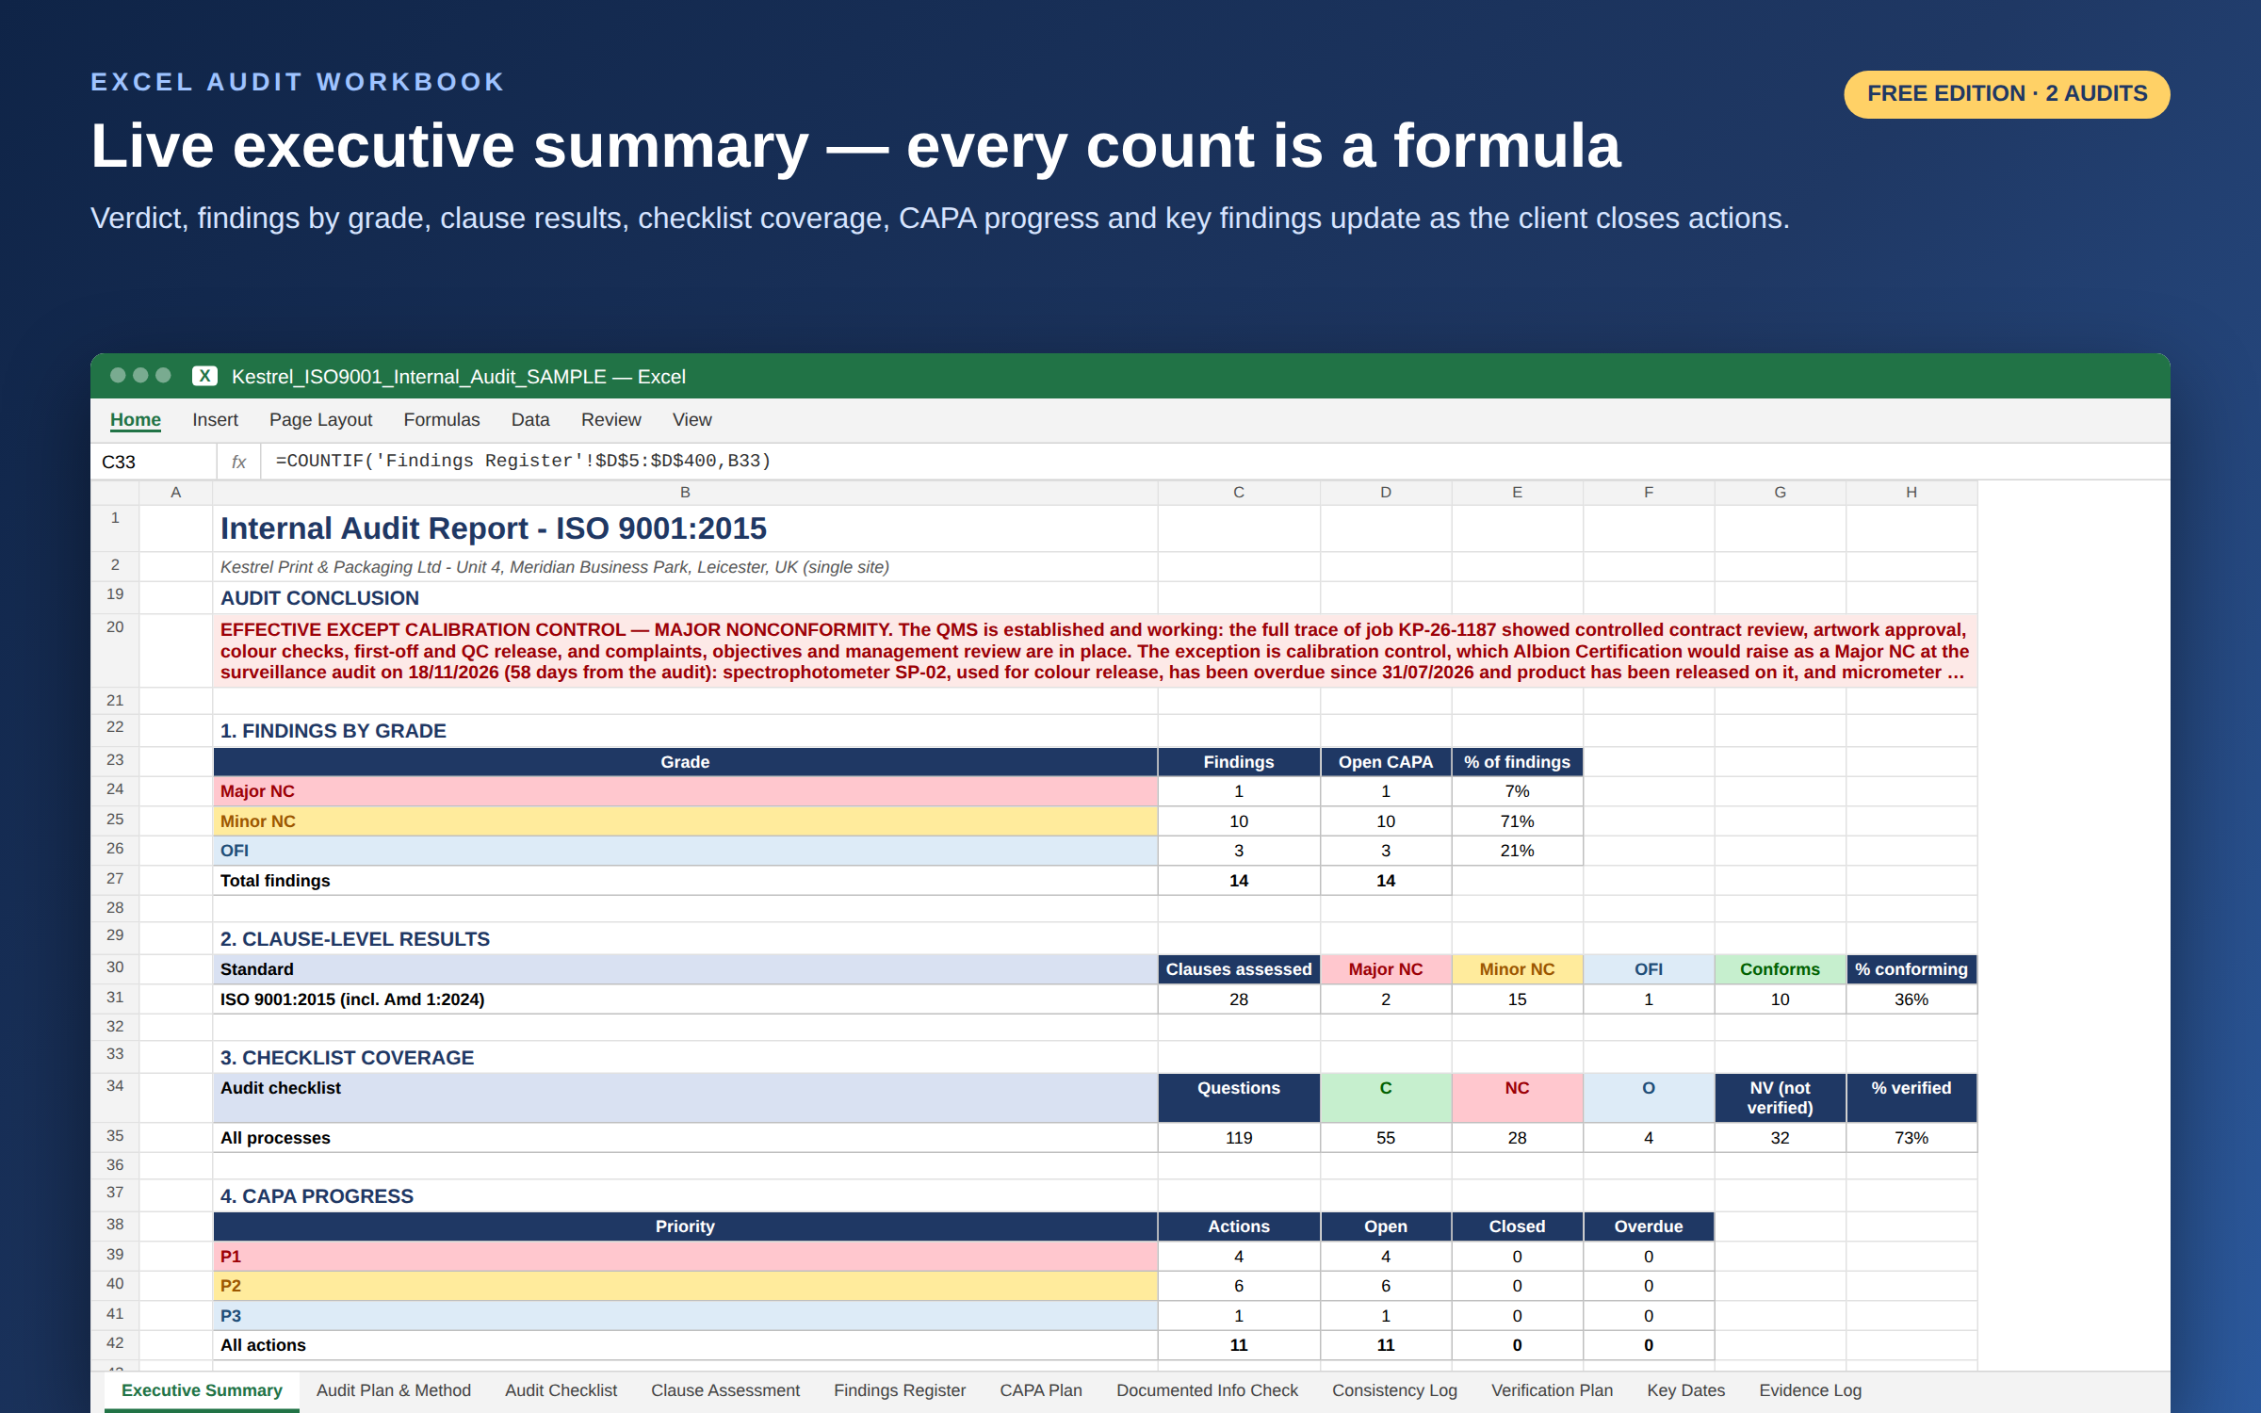
Task: Select the 'Minor NC' grade row cell
Action: pyautogui.click(x=685, y=821)
